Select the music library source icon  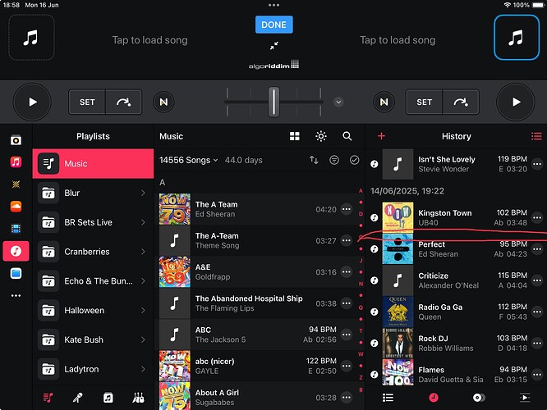(x=16, y=251)
